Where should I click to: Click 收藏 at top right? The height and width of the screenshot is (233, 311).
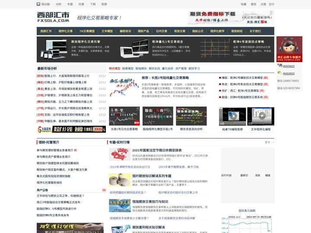coord(244,4)
